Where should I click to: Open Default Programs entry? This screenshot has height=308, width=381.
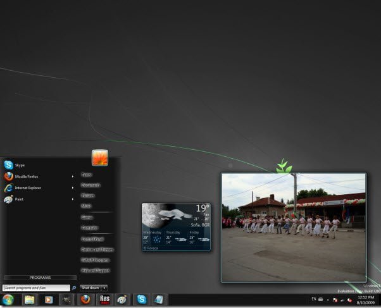pyautogui.click(x=95, y=260)
